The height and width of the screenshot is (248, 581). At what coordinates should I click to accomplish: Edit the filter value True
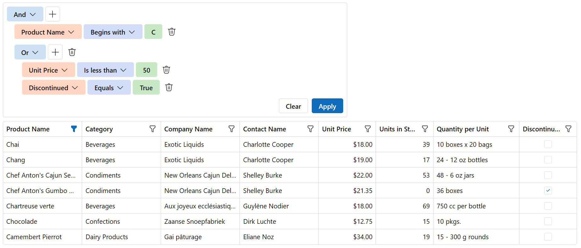point(146,87)
